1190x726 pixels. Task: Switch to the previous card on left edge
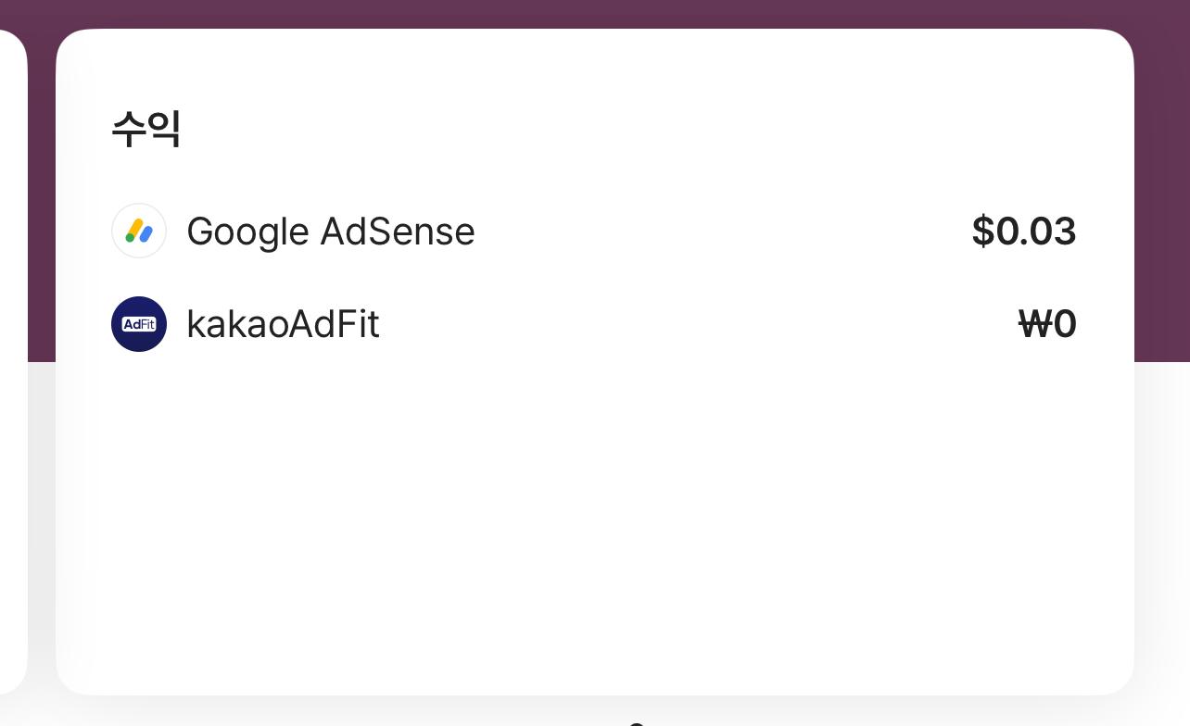tap(13, 361)
